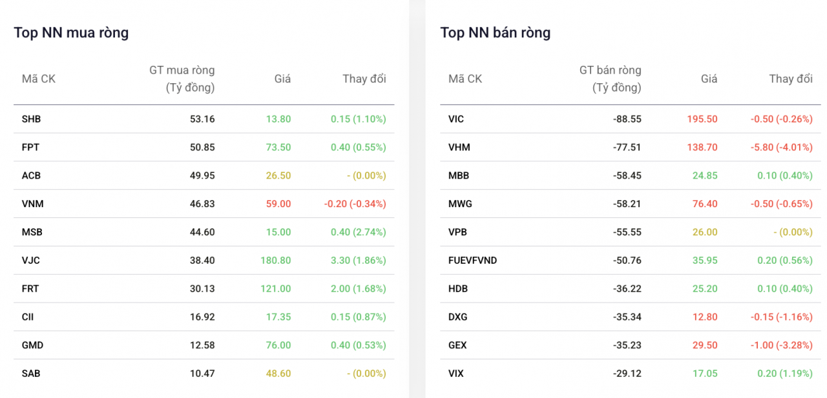Click 'GT bán ròng (Tỷ đồng)' column header
827x398 pixels.
(x=610, y=79)
